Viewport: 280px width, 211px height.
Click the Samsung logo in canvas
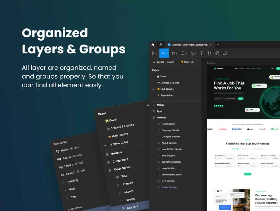tap(237, 129)
